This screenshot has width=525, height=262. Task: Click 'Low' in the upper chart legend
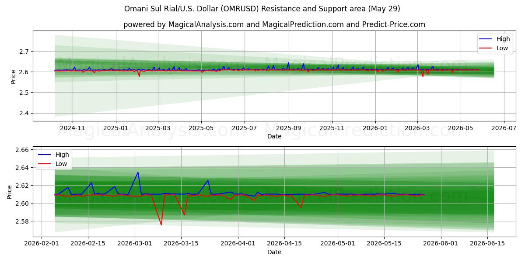(502, 48)
